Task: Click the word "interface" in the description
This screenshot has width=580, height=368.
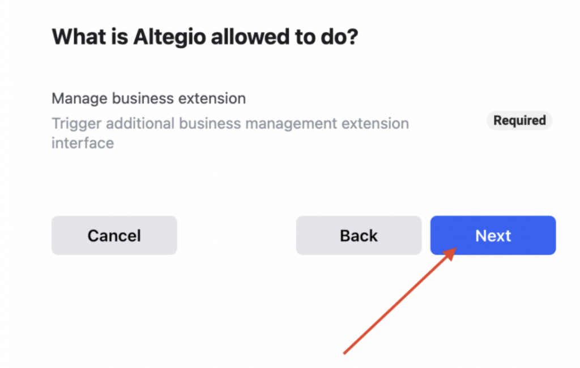Action: click(83, 143)
